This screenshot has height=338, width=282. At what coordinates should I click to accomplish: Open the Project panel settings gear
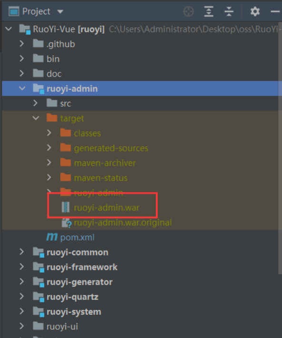point(255,11)
